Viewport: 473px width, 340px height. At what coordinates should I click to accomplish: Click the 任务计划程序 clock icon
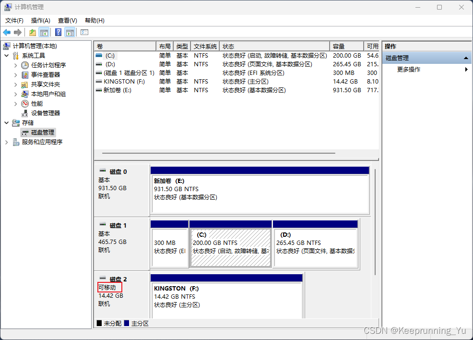pos(25,65)
